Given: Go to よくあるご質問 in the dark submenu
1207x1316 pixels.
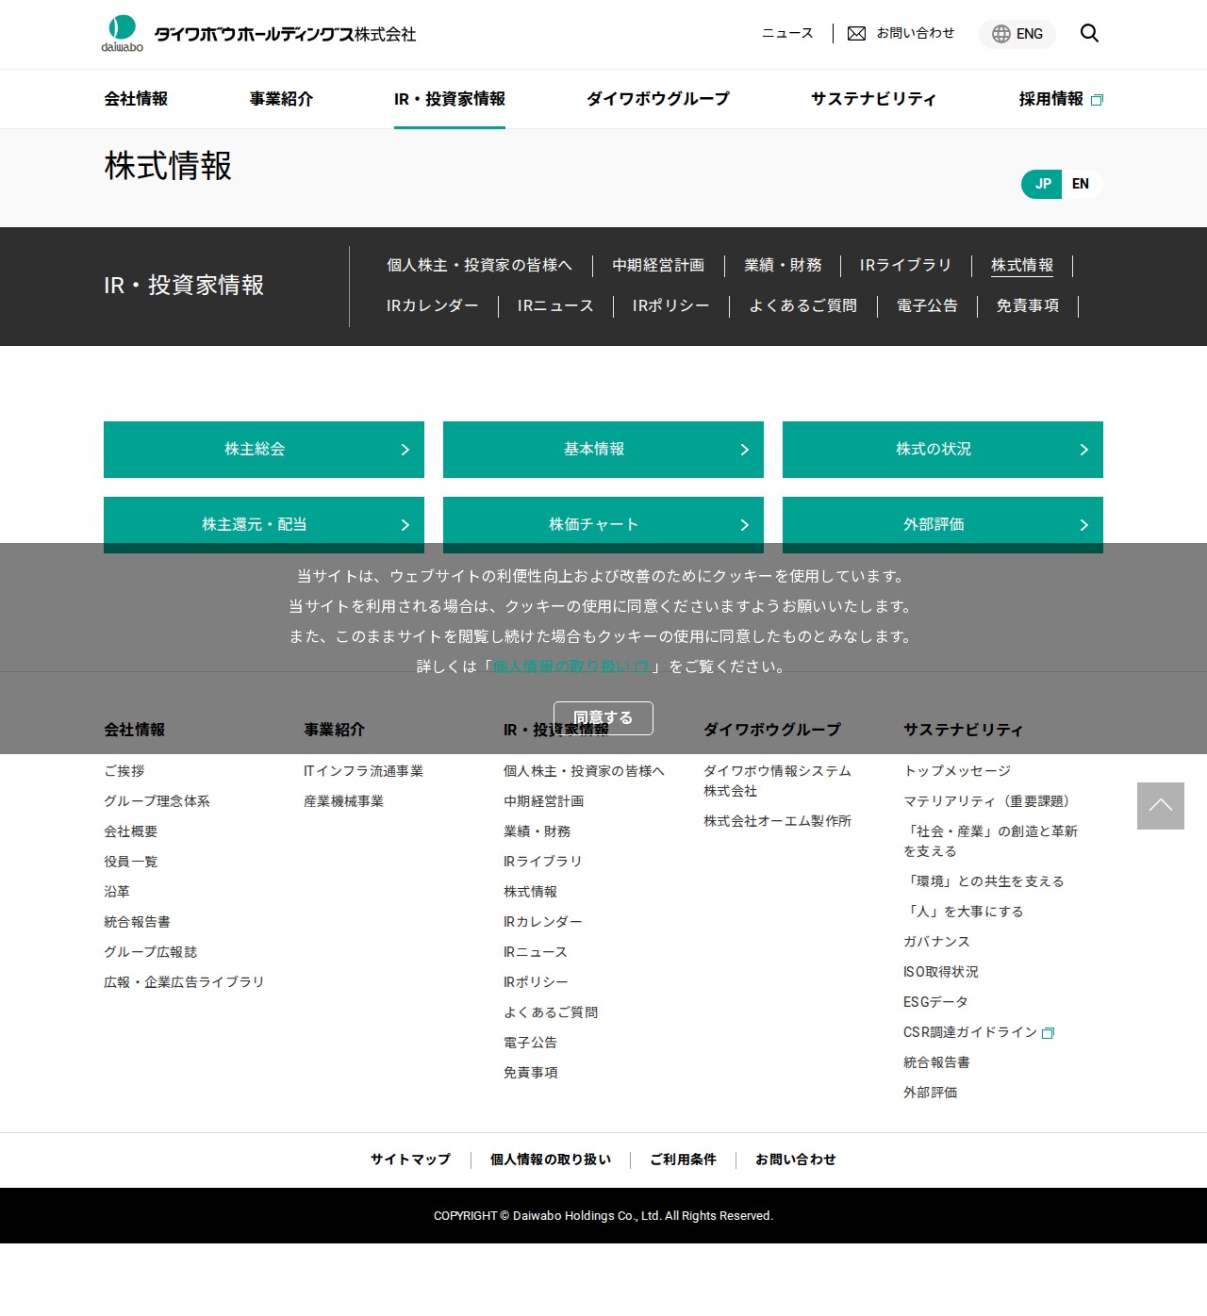Looking at the screenshot, I should 803,306.
